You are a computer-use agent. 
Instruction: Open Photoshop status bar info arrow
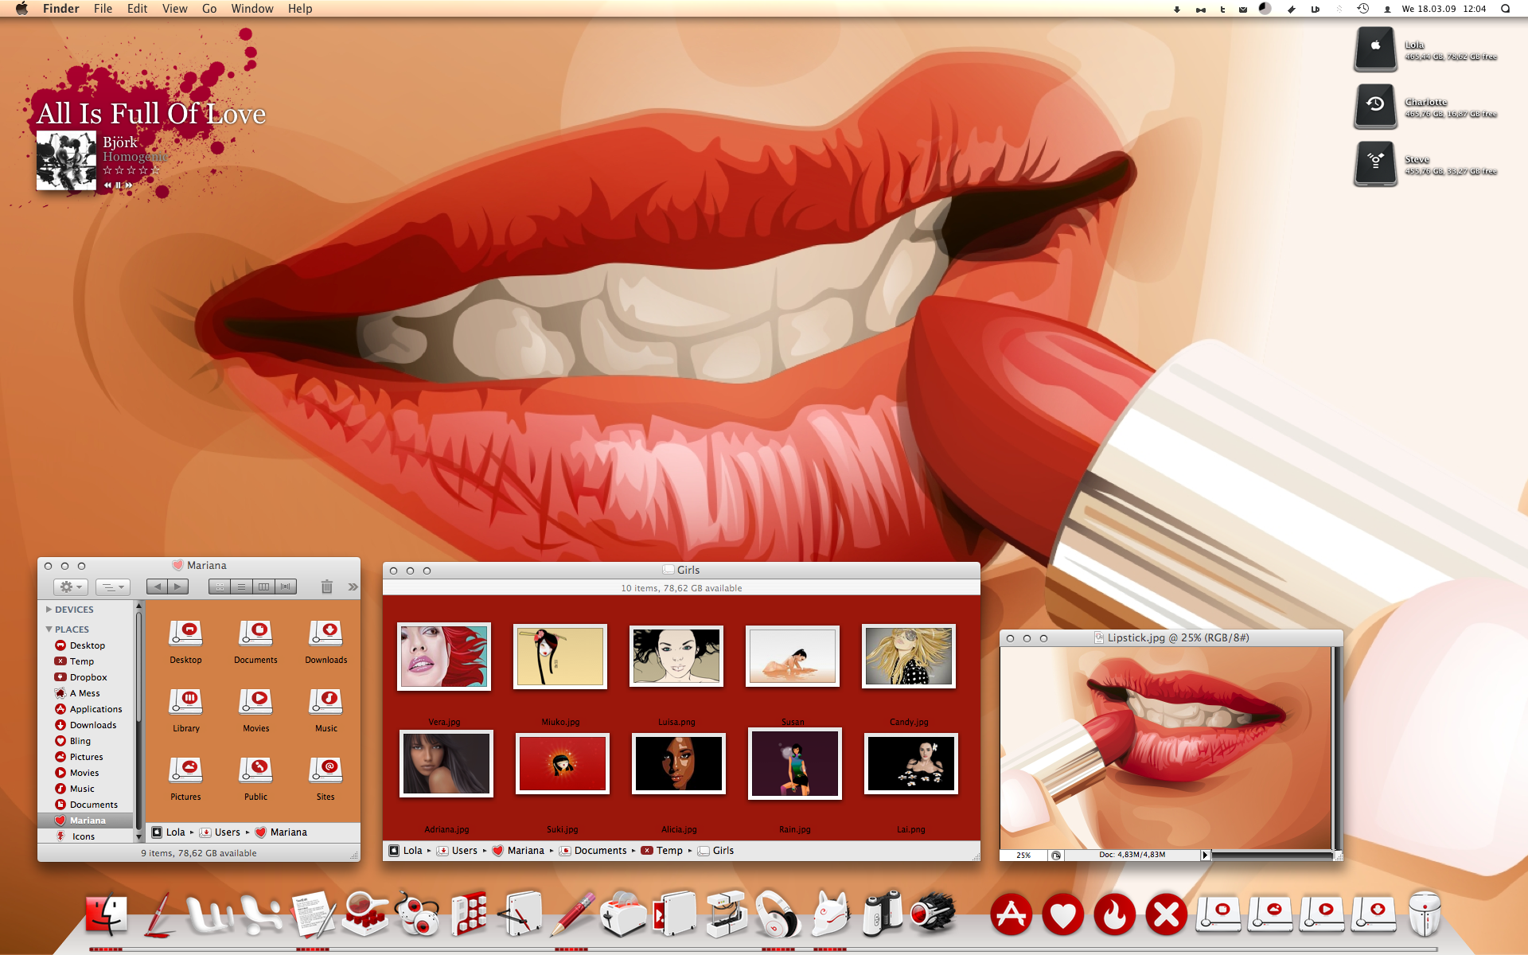pos(1205,856)
